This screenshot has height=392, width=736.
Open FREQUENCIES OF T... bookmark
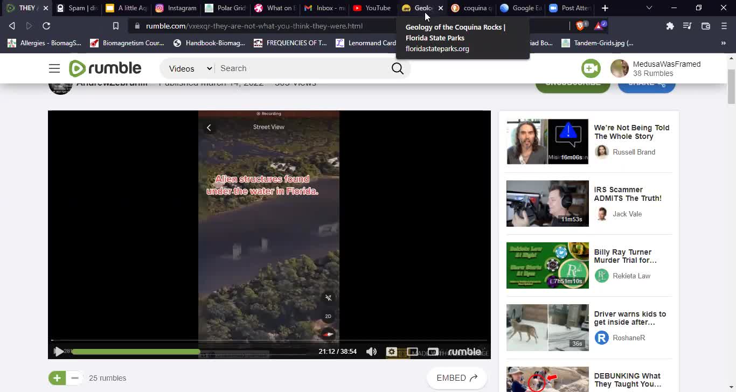pyautogui.click(x=290, y=43)
